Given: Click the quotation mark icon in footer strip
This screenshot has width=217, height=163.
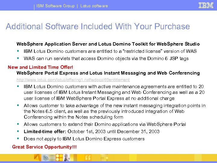Looking at the screenshot, I should point(88,158).
